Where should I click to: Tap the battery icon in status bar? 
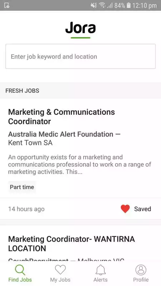coord(128,5)
